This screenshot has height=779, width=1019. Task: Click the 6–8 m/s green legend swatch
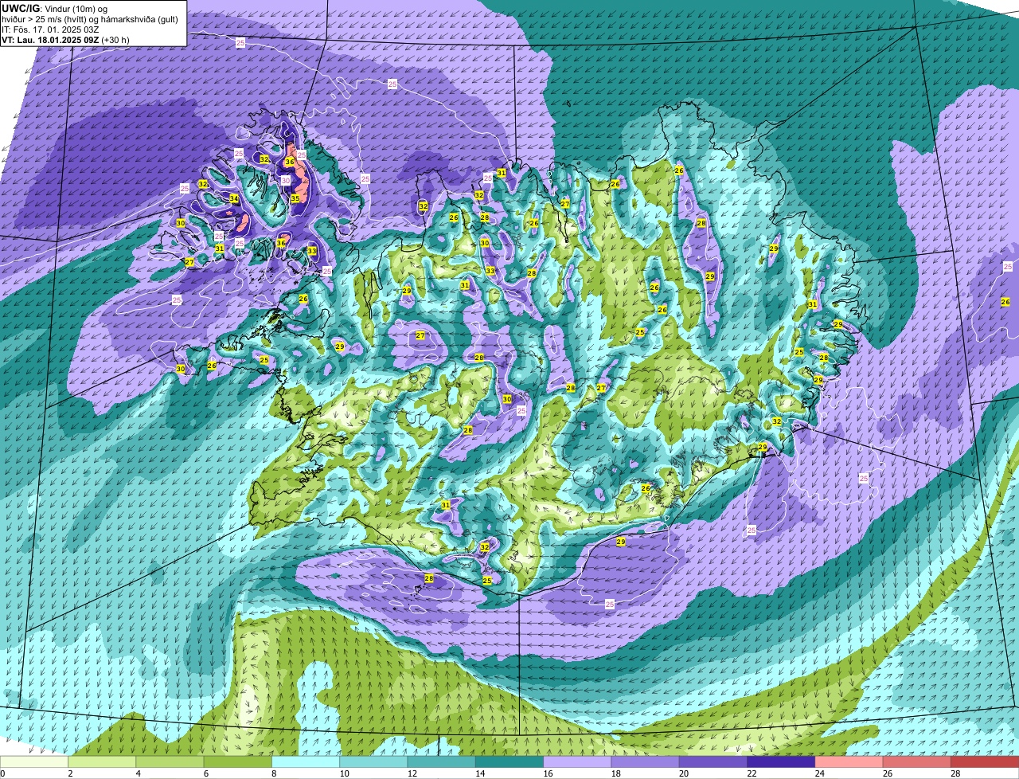[238, 761]
